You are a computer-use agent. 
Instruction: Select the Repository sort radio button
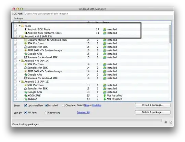[46, 113]
